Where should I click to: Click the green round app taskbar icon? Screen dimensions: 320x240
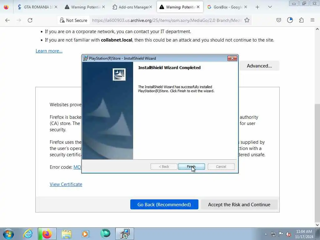pos(105,234)
